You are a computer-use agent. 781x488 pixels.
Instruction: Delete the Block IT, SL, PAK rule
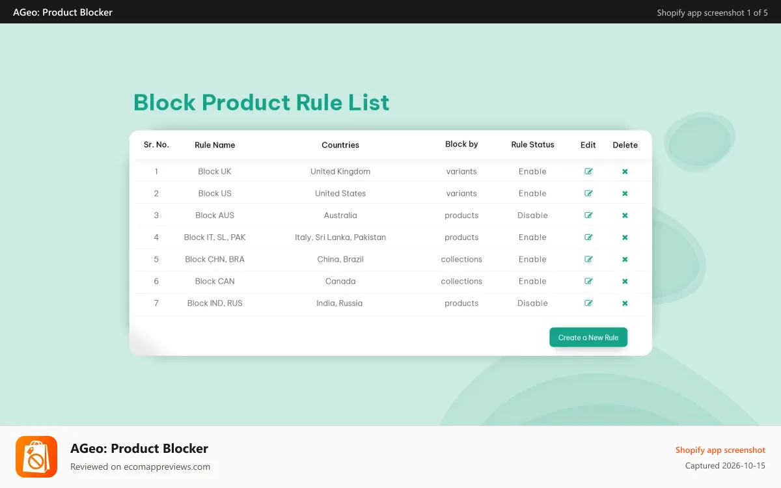[625, 237]
